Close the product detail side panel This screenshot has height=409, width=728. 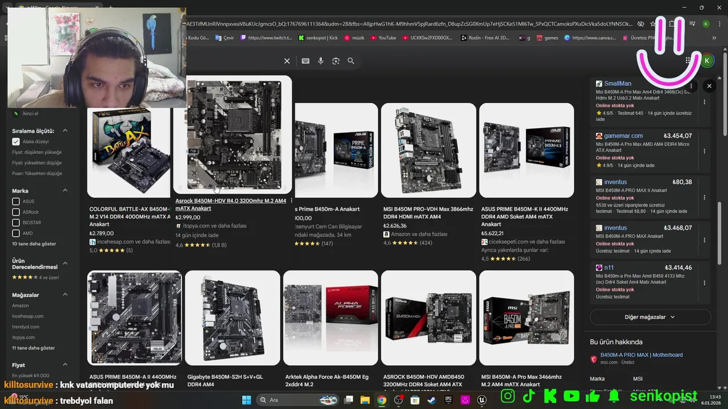709,86
